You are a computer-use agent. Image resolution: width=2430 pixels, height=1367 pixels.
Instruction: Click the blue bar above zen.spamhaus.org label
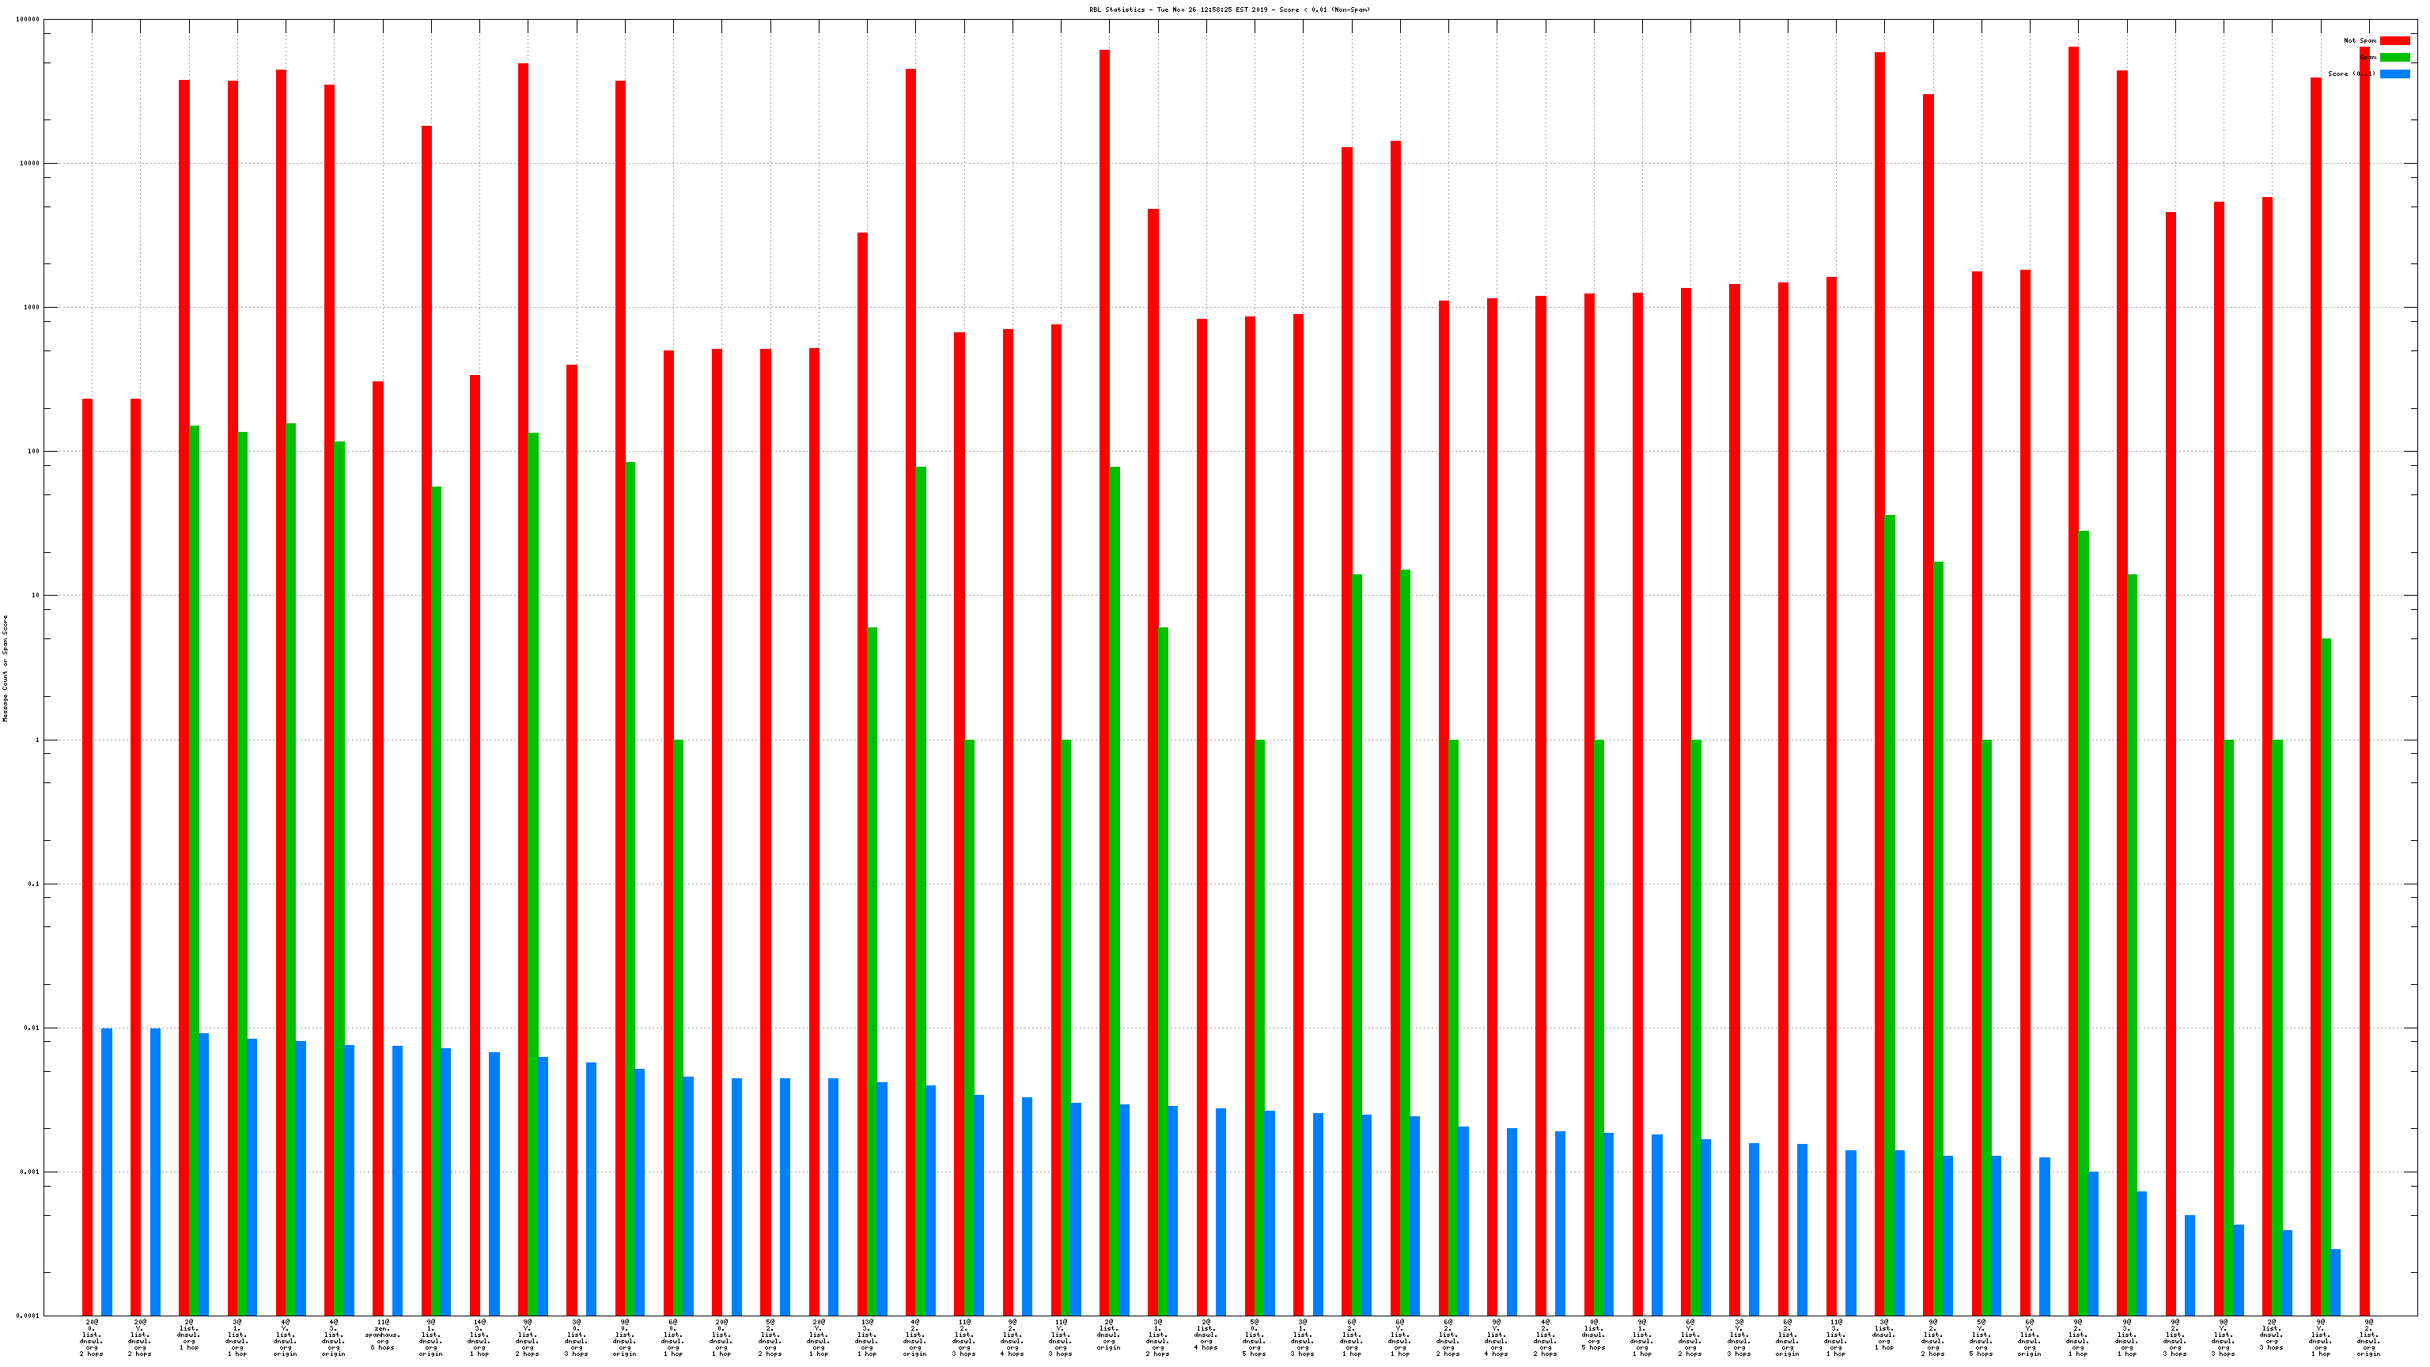click(397, 1180)
